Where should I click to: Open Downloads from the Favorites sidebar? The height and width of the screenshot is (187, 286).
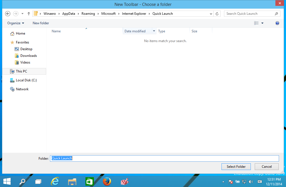click(x=28, y=55)
